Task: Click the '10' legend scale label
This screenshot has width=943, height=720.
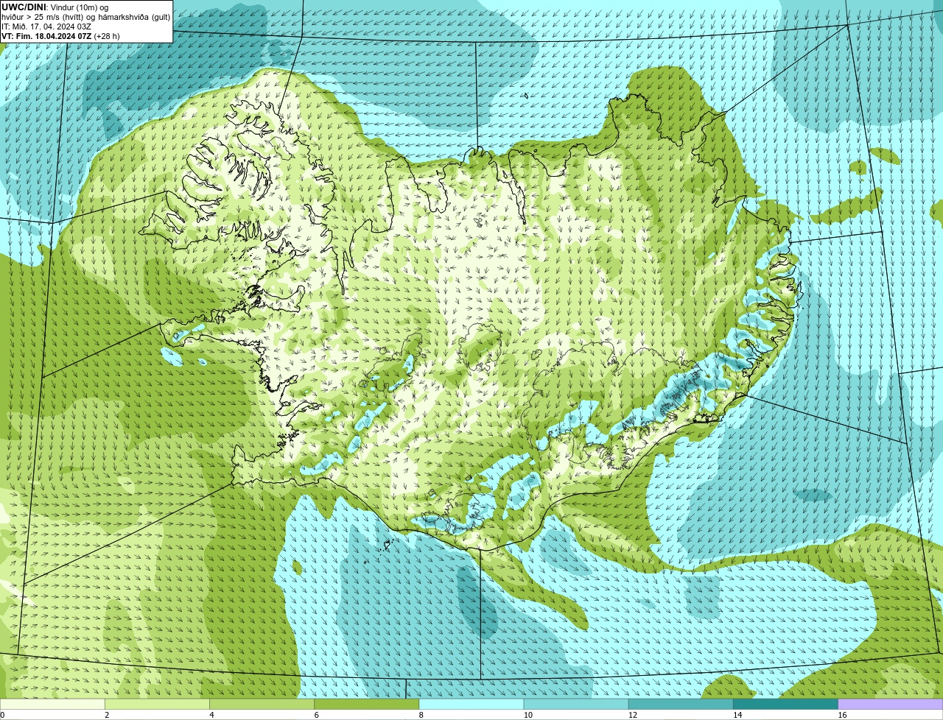Action: tap(527, 715)
